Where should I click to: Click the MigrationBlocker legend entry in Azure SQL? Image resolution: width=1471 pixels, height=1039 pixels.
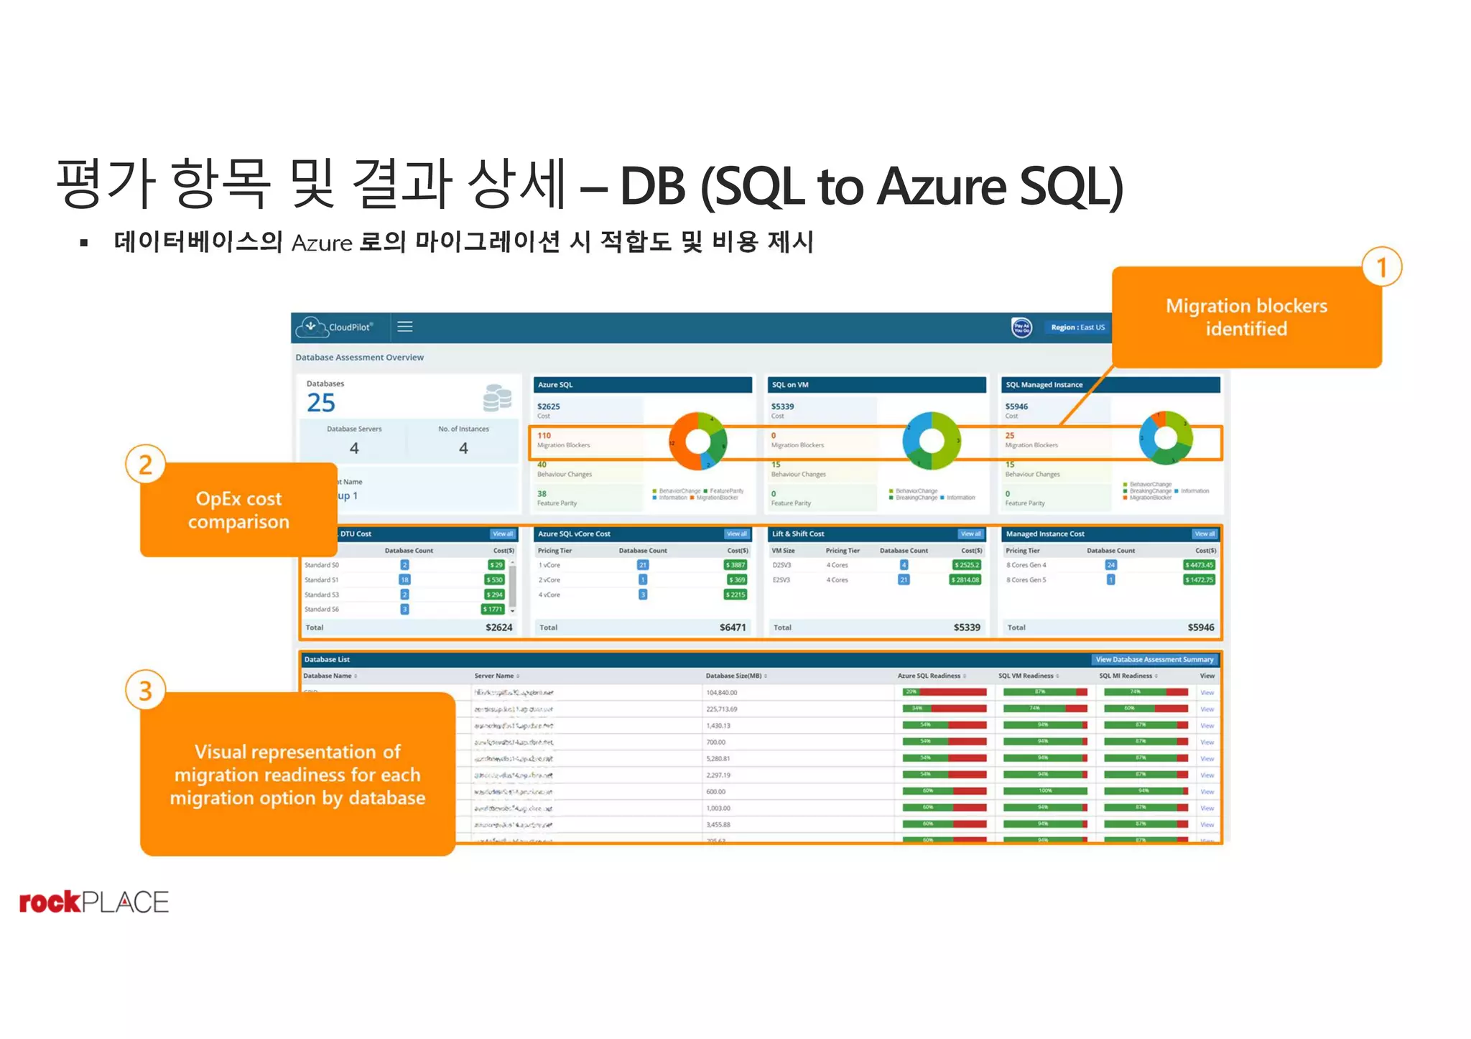click(x=715, y=498)
